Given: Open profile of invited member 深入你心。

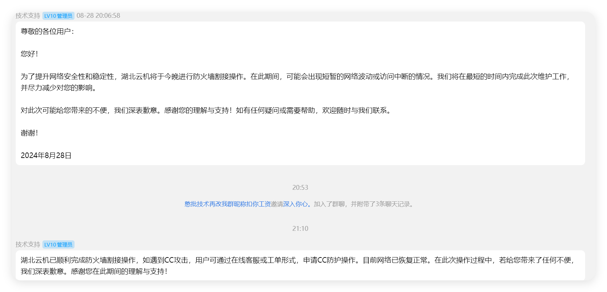Looking at the screenshot, I should tap(297, 204).
